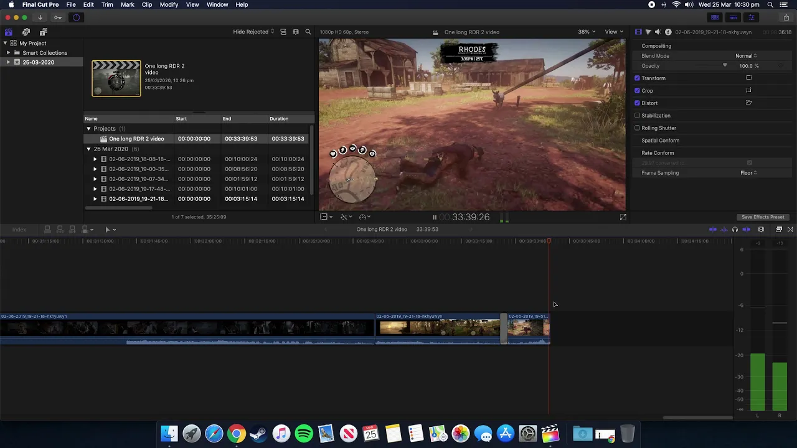Toggle the Crop checkbox
This screenshot has width=797, height=448.
pos(637,91)
